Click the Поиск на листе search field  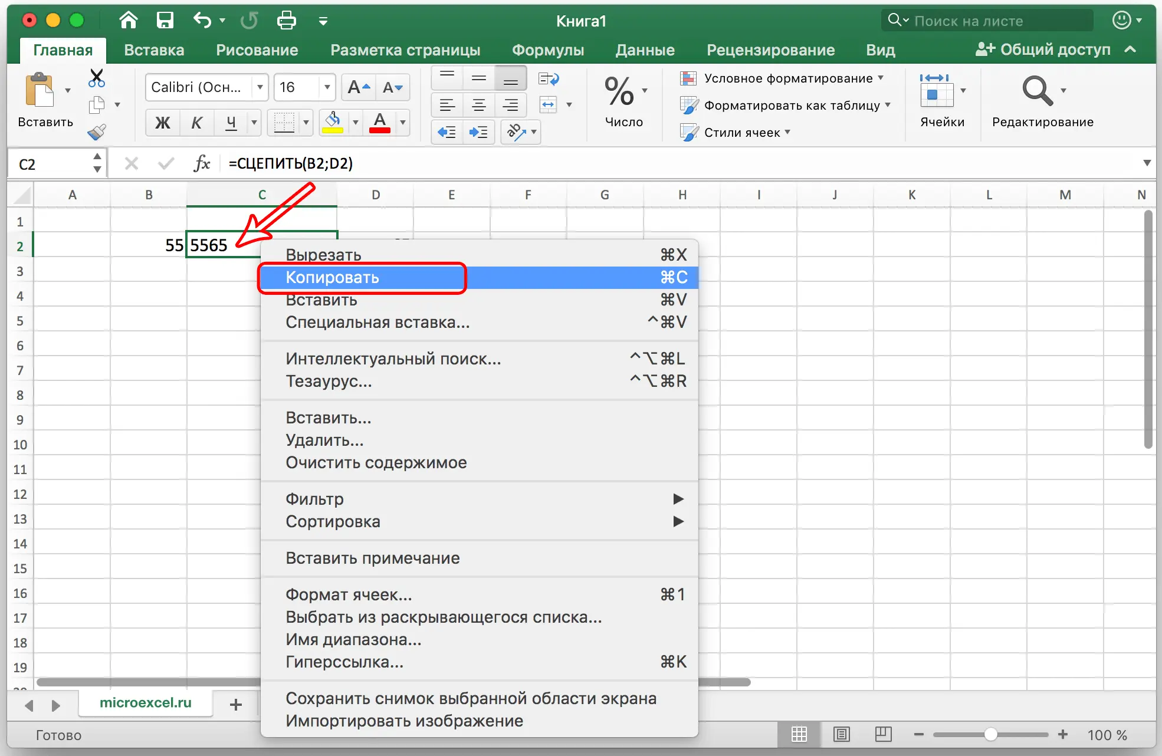[988, 21]
